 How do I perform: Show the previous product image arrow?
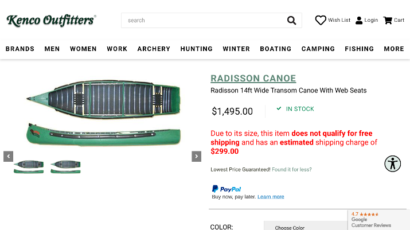[x=9, y=157]
